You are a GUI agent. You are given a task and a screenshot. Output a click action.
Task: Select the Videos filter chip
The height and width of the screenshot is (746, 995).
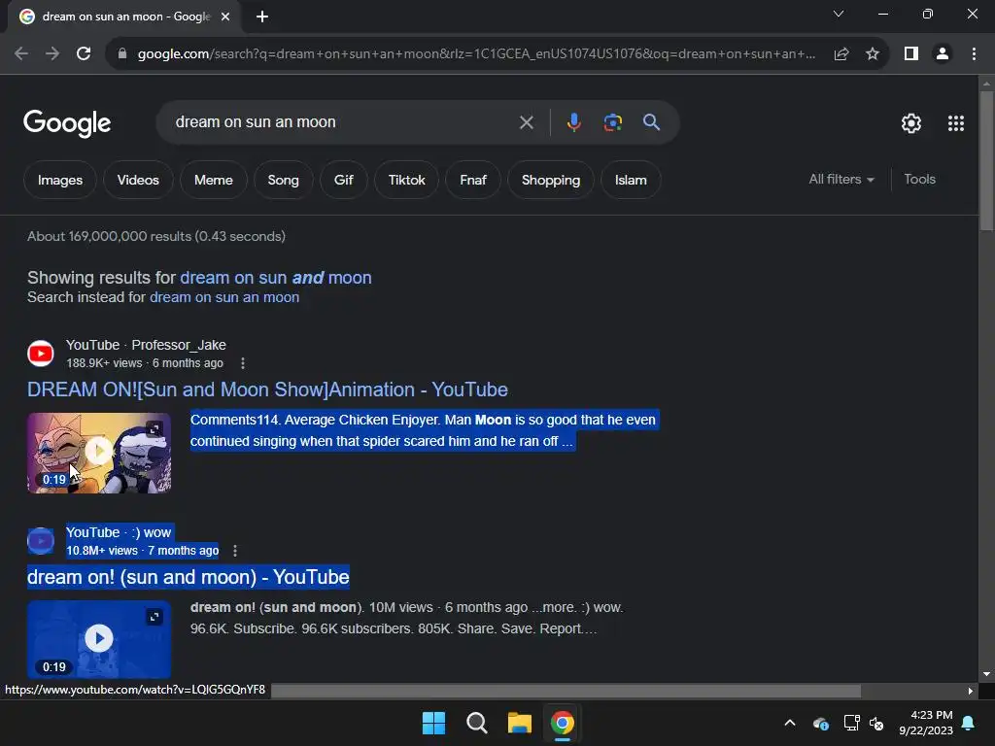tap(138, 180)
